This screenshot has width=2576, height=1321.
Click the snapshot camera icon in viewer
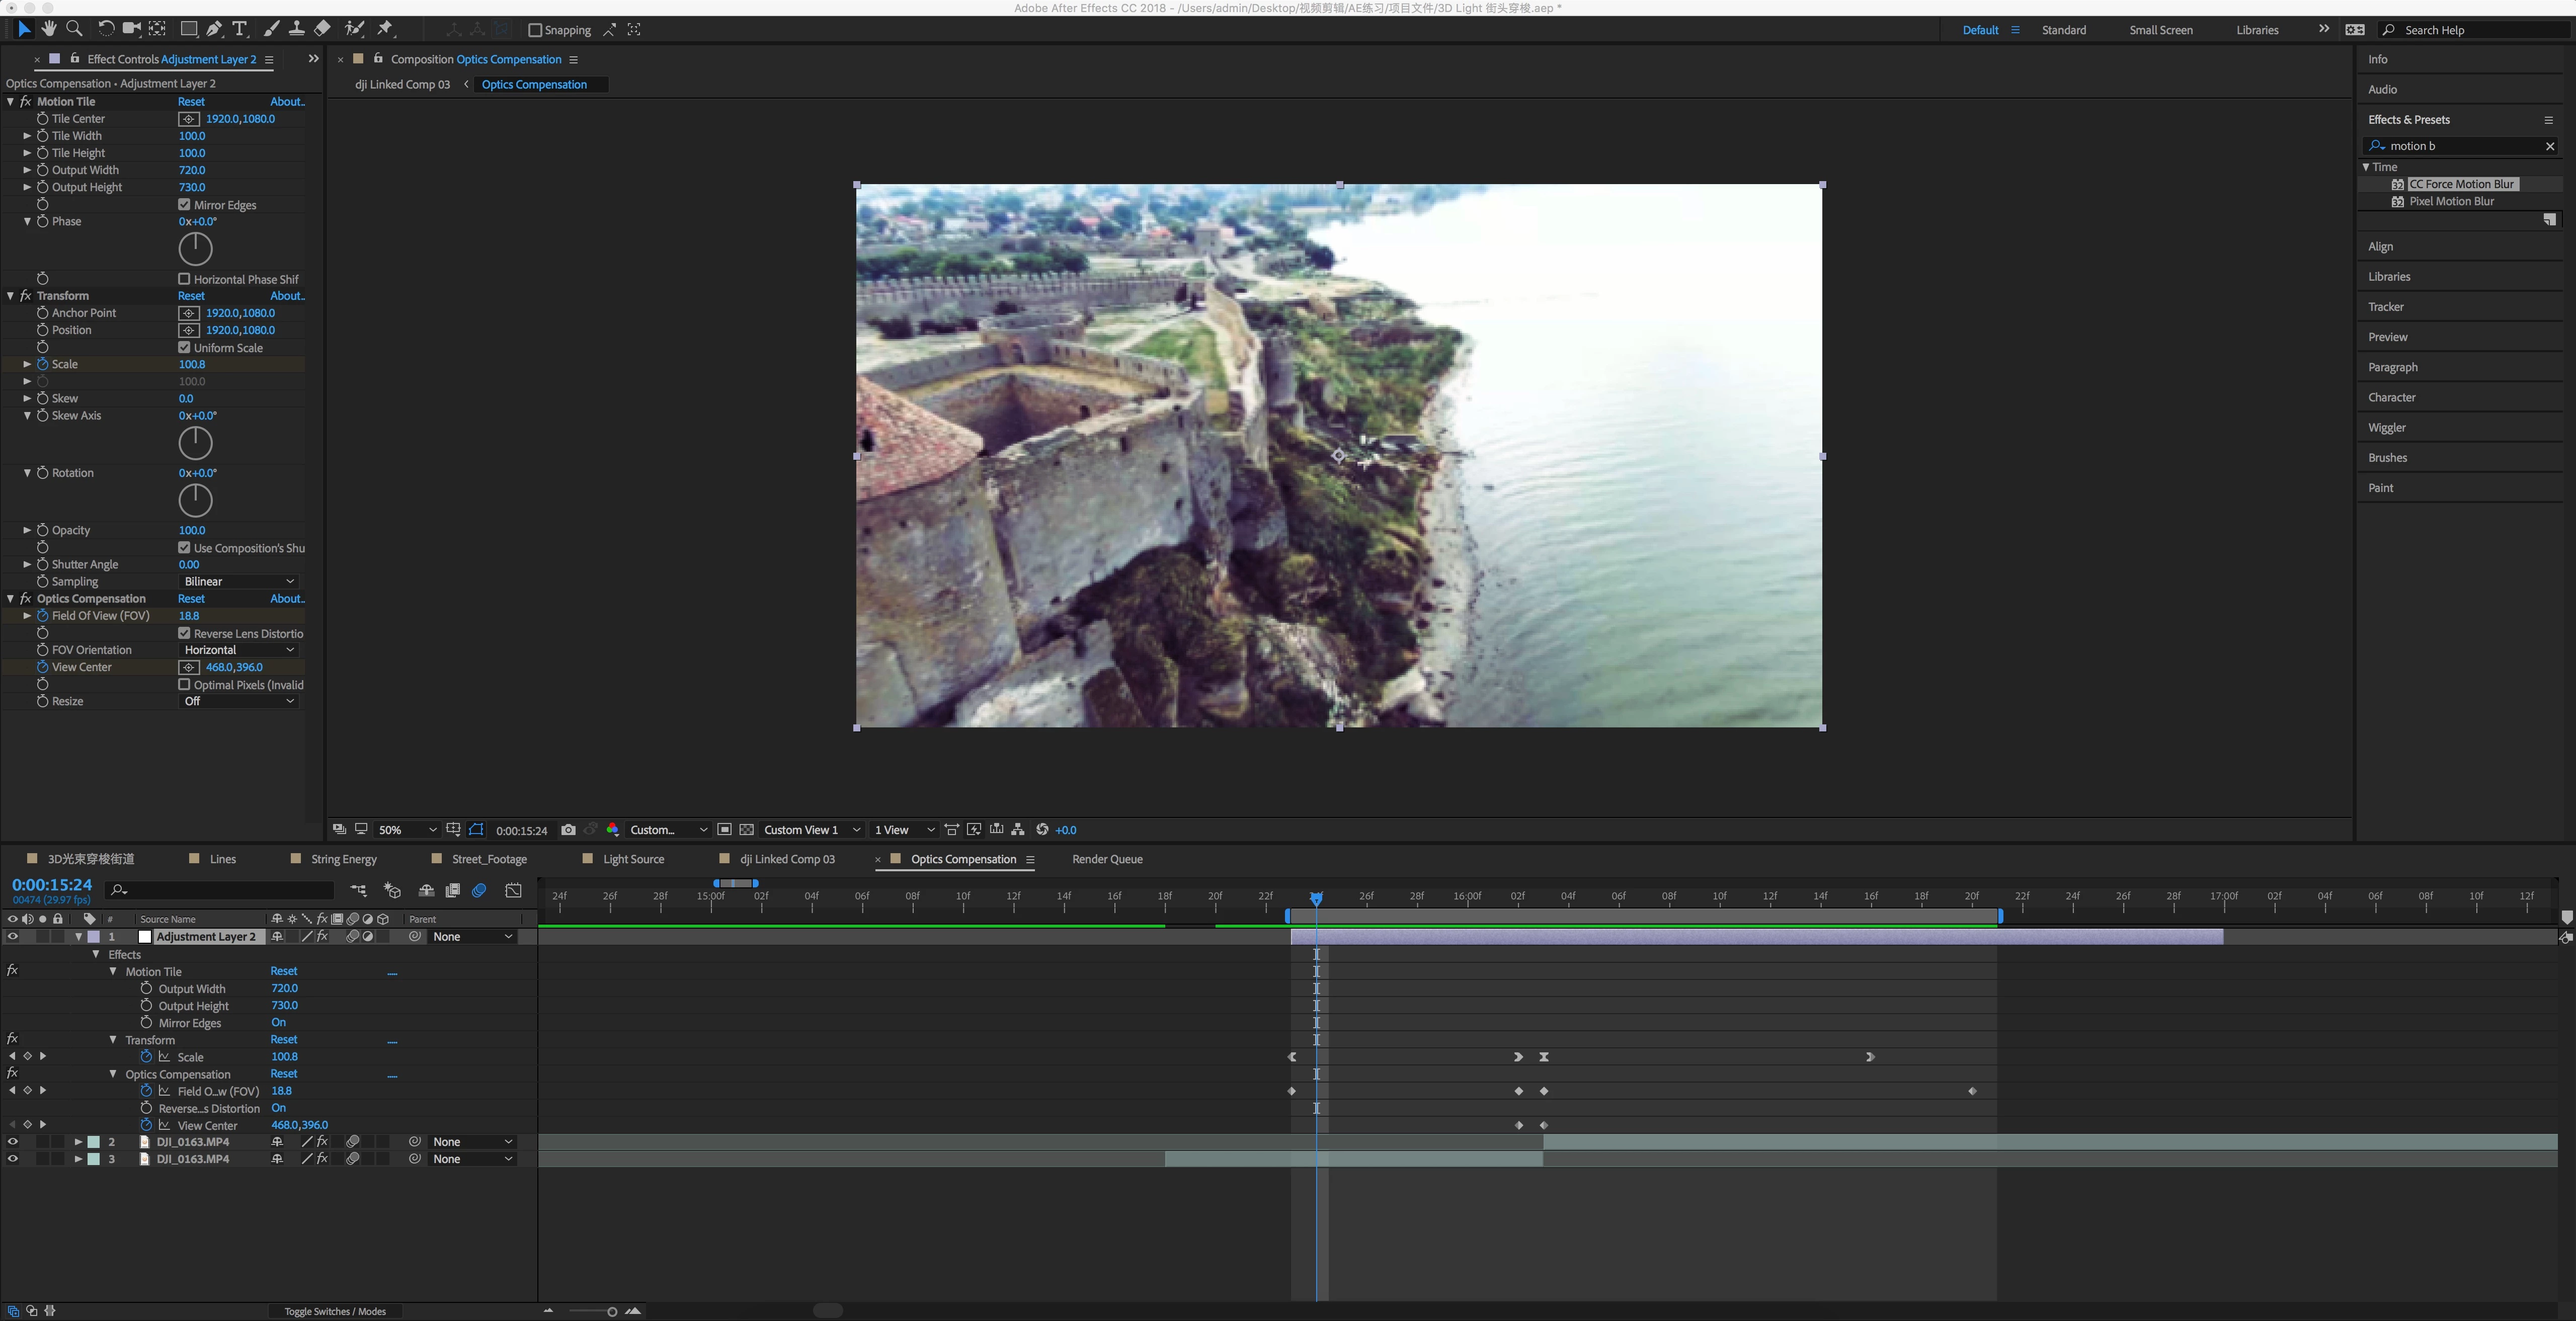568,830
